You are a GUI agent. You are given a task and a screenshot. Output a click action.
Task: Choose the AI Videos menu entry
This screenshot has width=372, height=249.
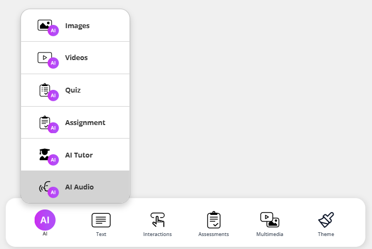pos(75,58)
